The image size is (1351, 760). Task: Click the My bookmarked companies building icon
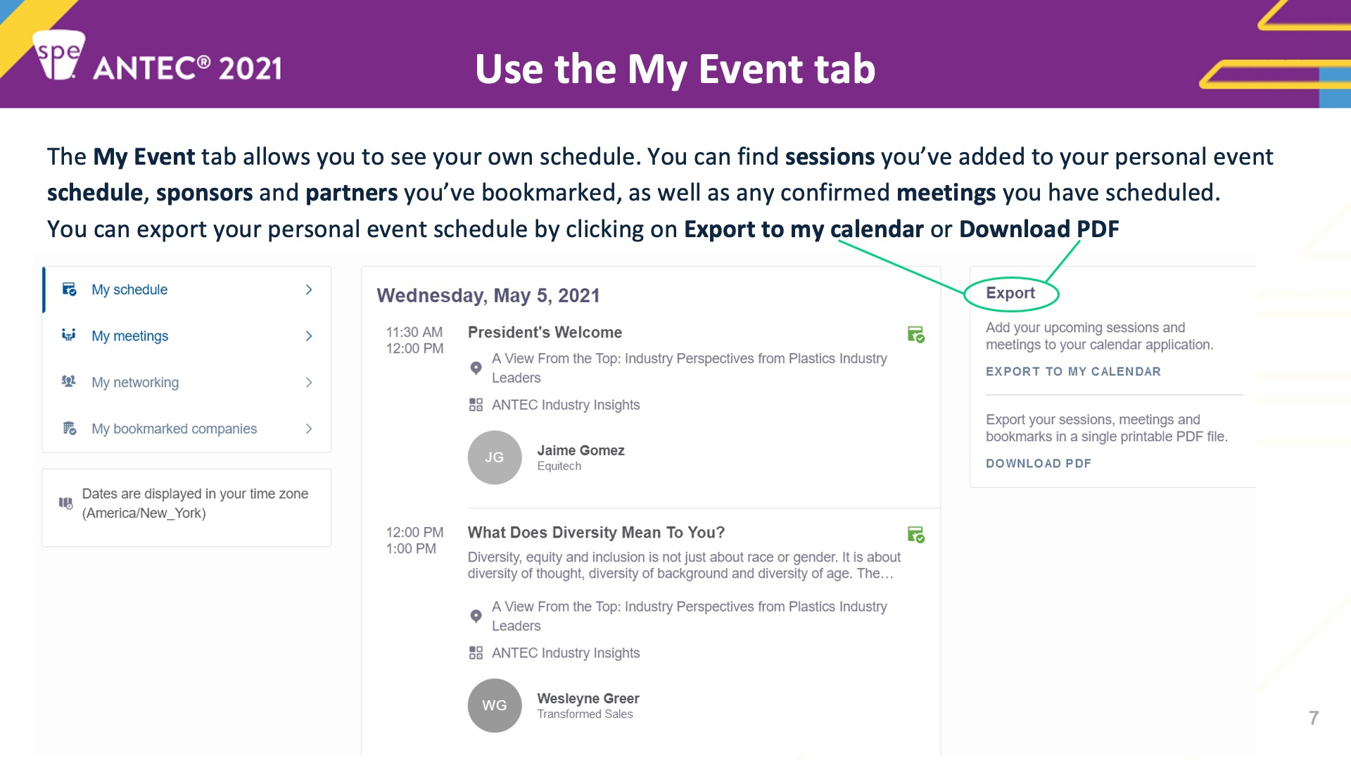coord(69,428)
